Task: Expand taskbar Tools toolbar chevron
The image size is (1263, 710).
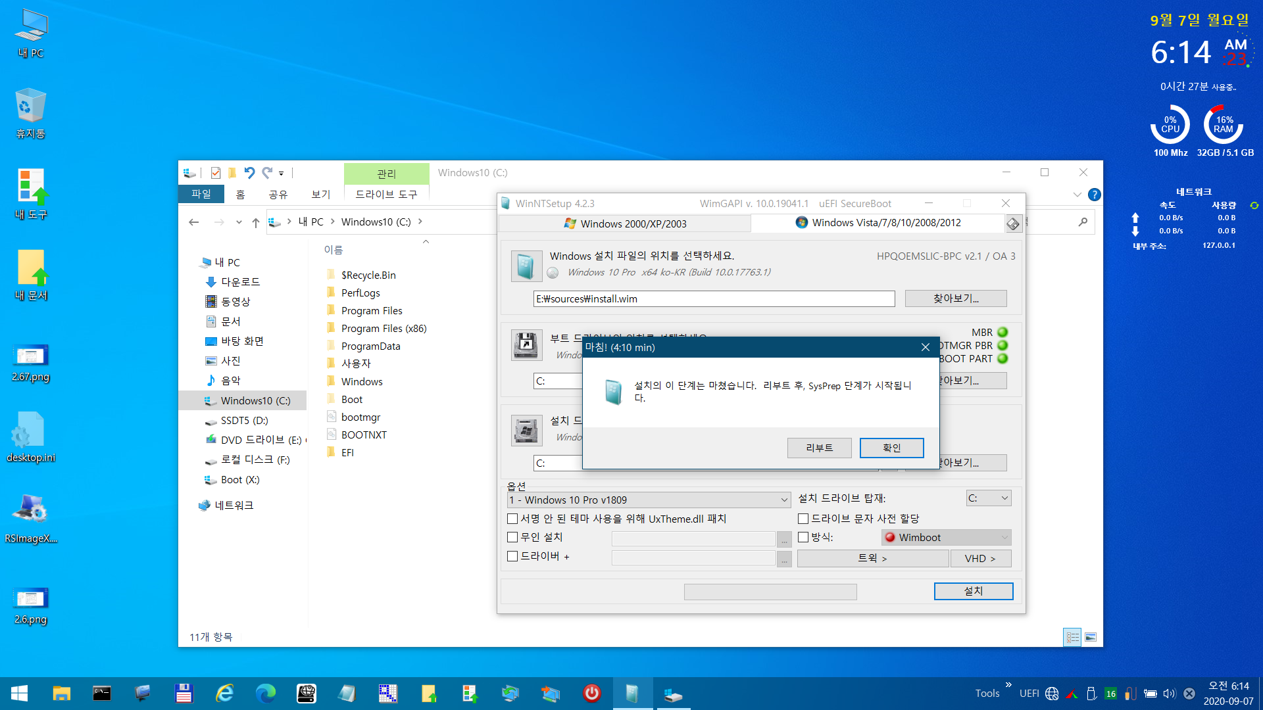Action: [x=1008, y=684]
